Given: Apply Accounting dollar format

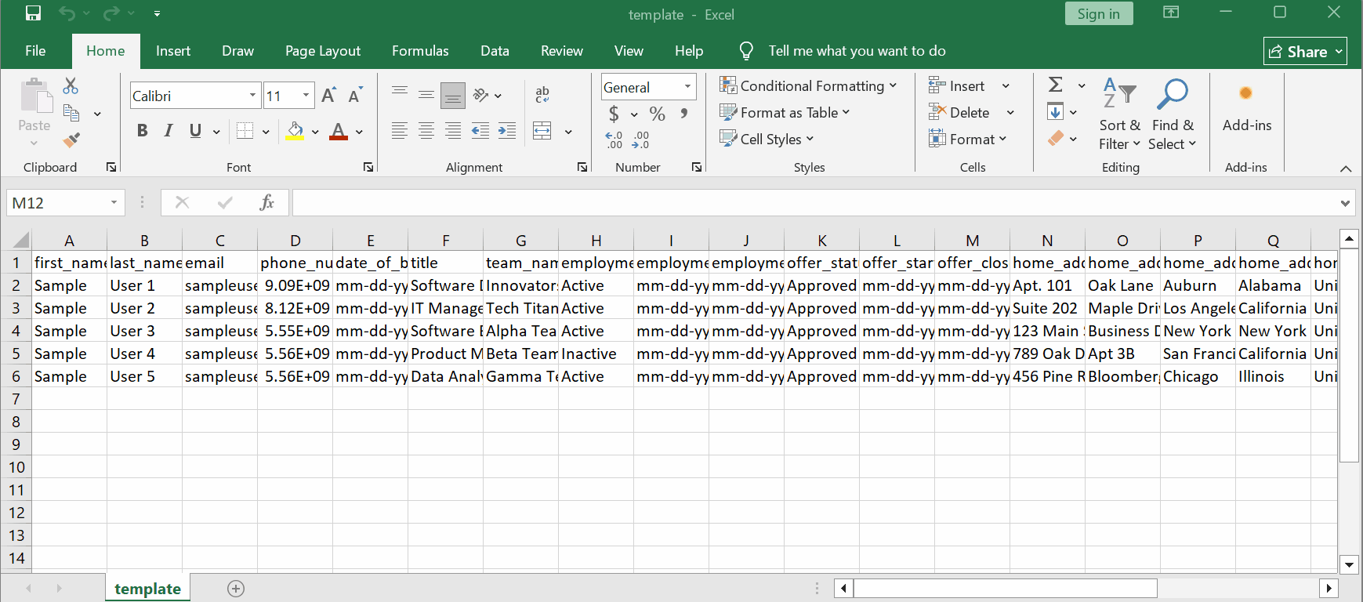Looking at the screenshot, I should 614,114.
